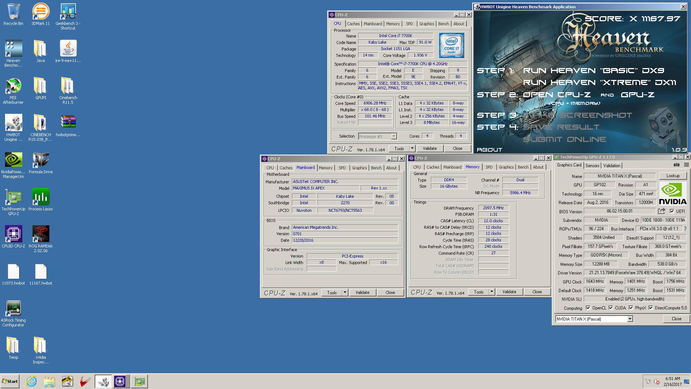Toggle the UEFI checkbox in GPU-Z
Image resolution: width=691 pixels, height=389 pixels.
672,211
